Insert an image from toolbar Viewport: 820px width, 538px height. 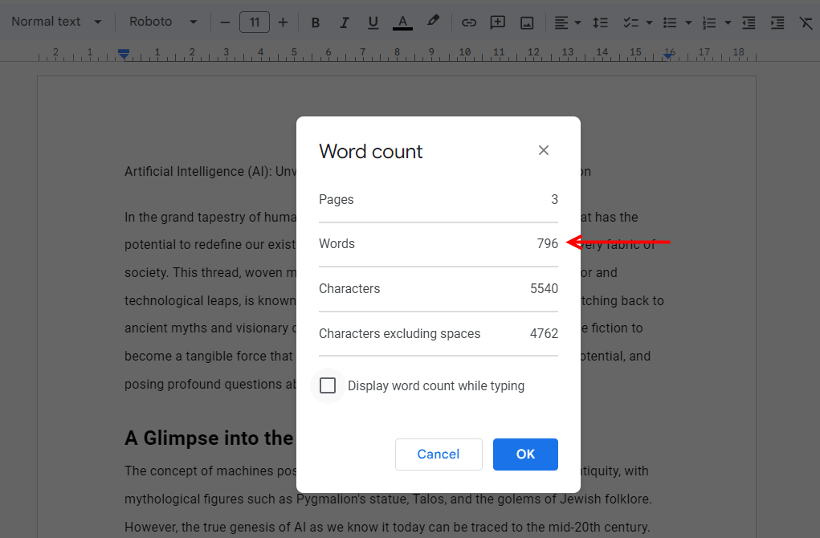(527, 22)
